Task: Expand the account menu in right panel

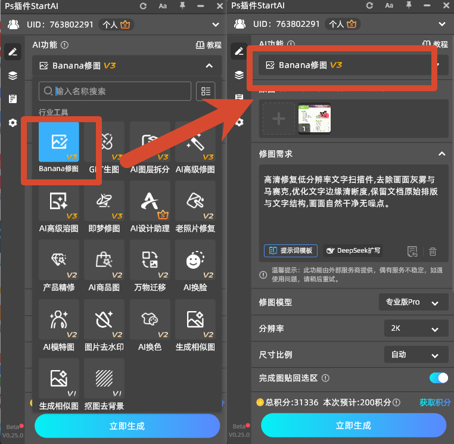Action: click(x=442, y=24)
